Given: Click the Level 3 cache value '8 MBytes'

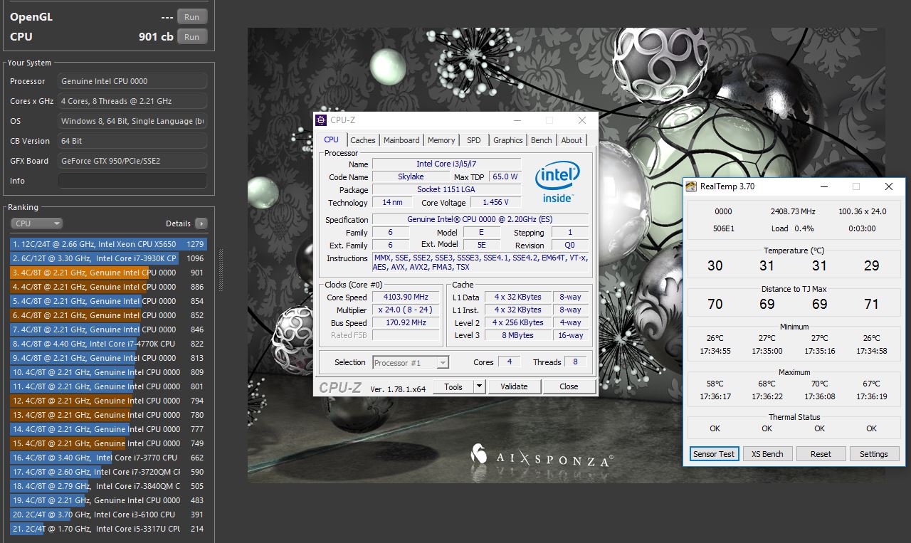Looking at the screenshot, I should (518, 336).
